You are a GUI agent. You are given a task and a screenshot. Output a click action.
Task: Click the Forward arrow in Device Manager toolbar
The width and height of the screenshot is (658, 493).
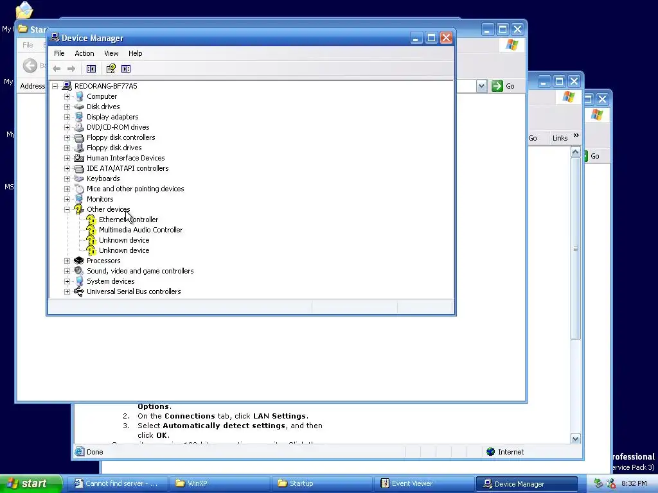coord(71,69)
